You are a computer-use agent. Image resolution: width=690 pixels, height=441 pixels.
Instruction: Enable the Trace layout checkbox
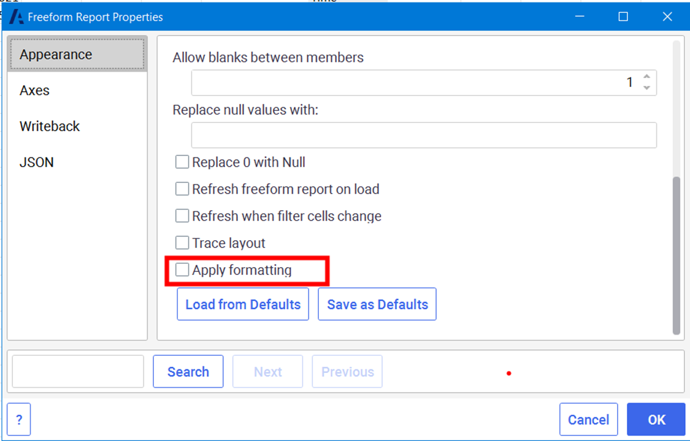[x=182, y=243]
